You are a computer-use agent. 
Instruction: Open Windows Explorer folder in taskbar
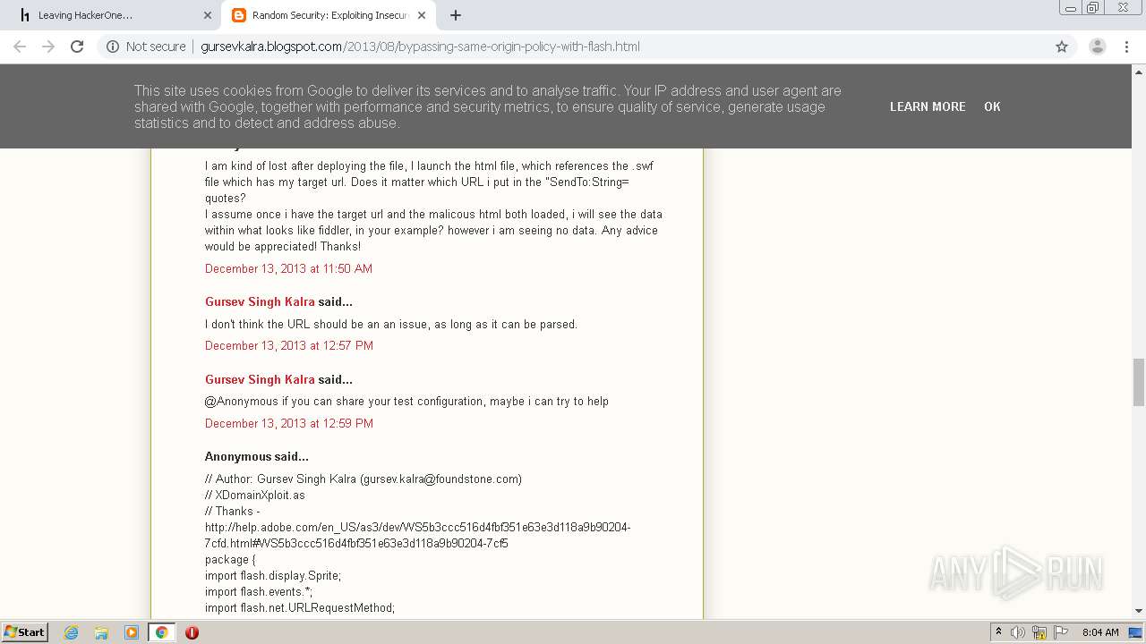pyautogui.click(x=101, y=632)
